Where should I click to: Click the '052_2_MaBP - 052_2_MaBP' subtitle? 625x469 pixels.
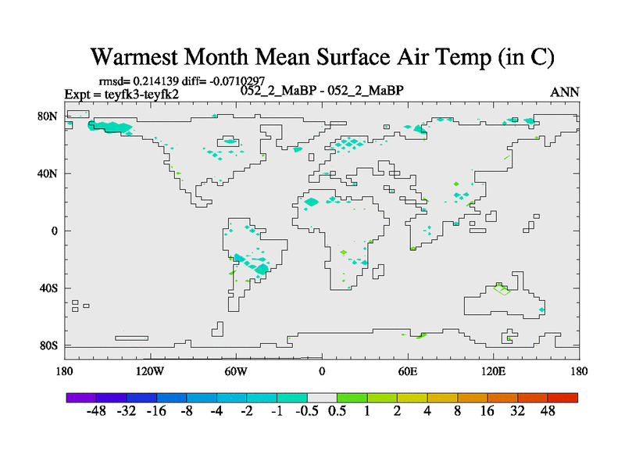pos(323,90)
